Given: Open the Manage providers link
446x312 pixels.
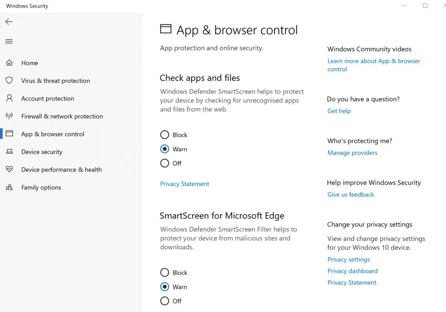Looking at the screenshot, I should [x=352, y=153].
